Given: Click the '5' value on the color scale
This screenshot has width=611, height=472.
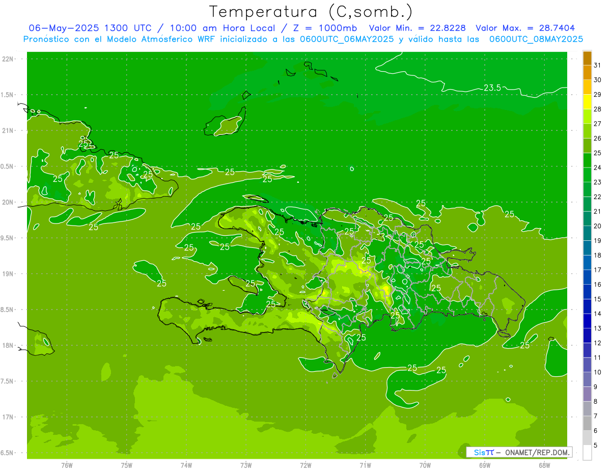Looking at the screenshot, I should [x=596, y=446].
